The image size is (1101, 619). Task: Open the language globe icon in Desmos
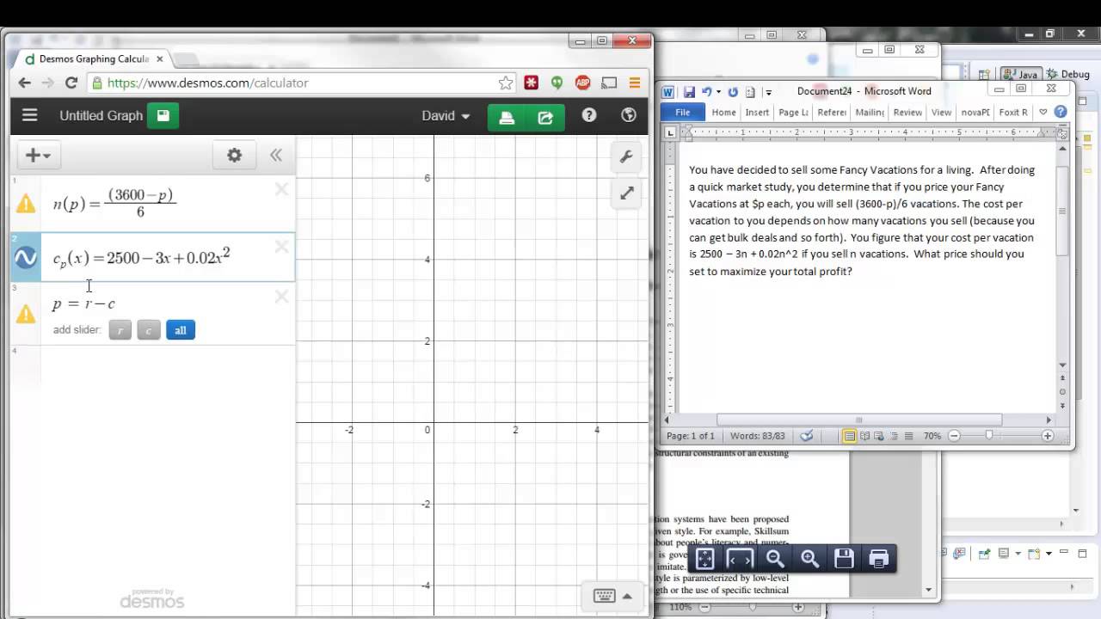[x=629, y=115]
